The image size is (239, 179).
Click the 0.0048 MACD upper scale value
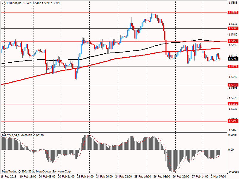(x=232, y=135)
